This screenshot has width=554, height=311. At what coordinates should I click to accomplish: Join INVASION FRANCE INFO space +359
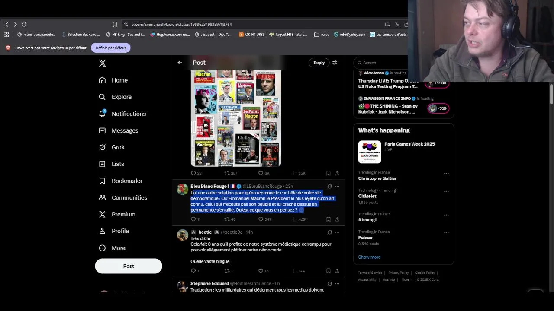[x=438, y=108]
